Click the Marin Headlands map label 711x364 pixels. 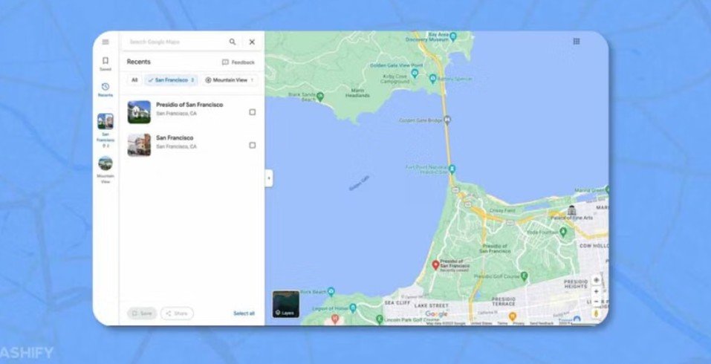(x=357, y=93)
